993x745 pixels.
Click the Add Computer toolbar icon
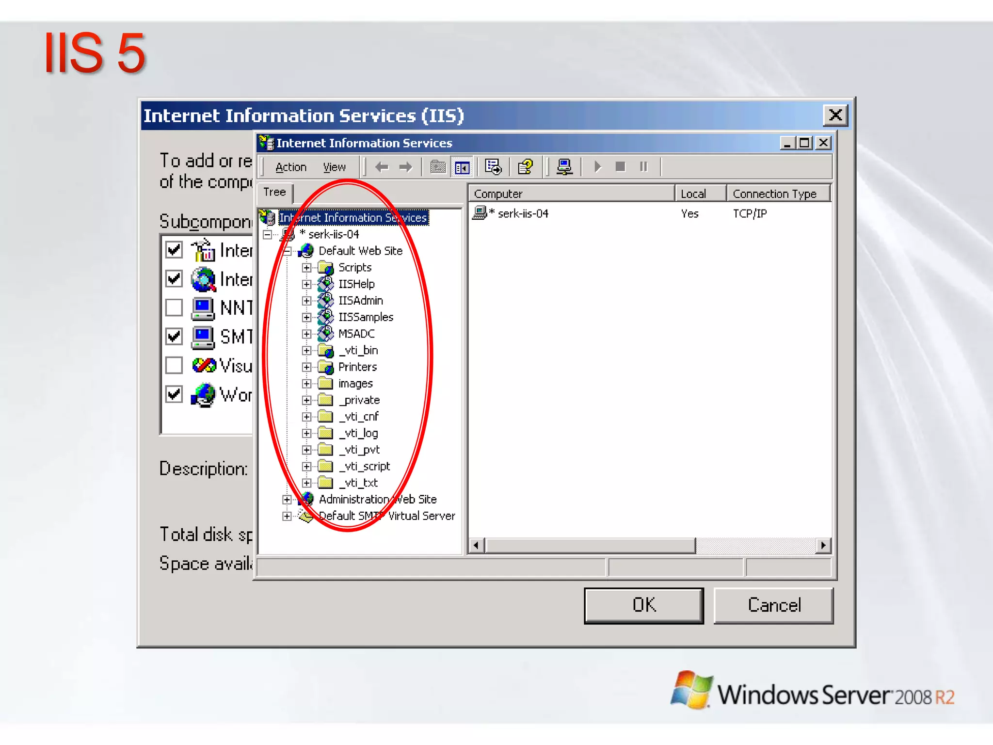click(x=564, y=167)
